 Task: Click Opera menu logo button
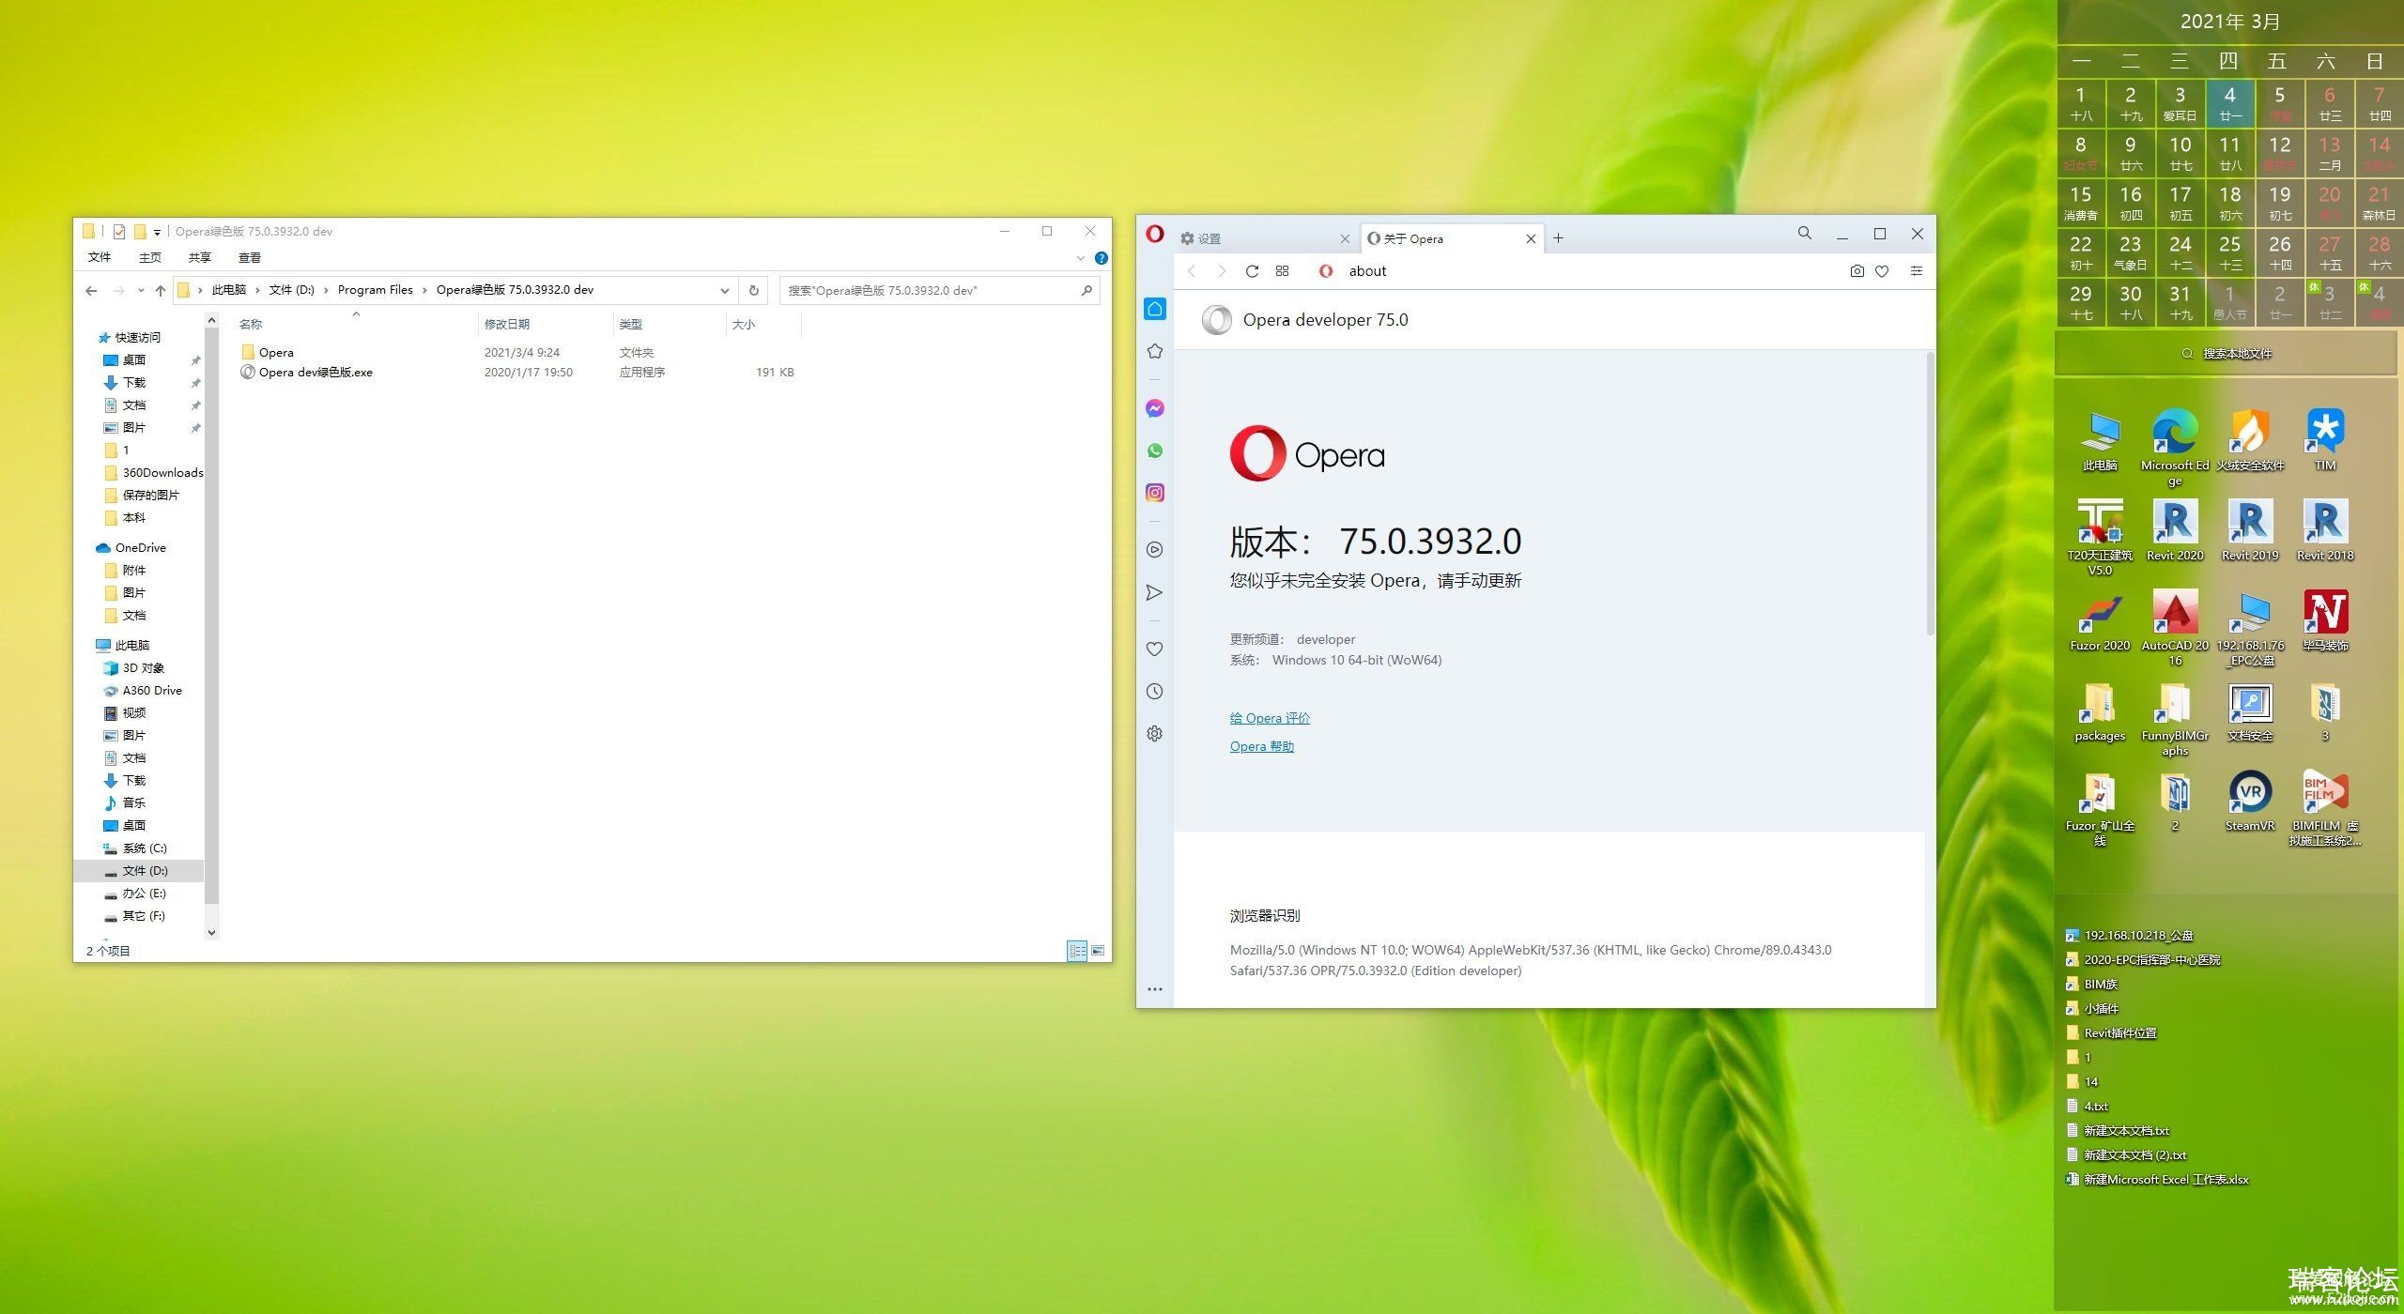coord(1155,235)
